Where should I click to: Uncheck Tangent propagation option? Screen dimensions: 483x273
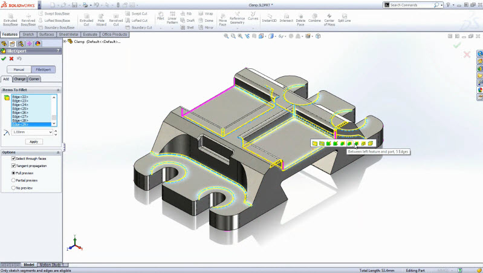(x=13, y=166)
